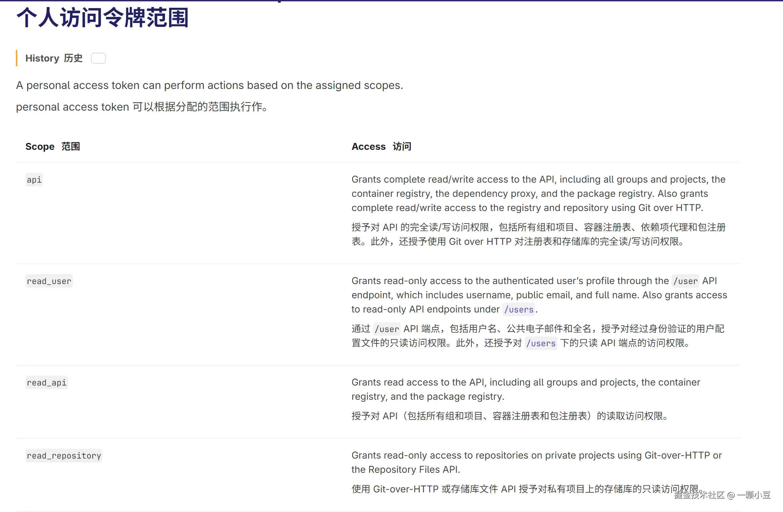The width and height of the screenshot is (783, 512).
Task: Click the History 历史 label
Action: coord(54,58)
